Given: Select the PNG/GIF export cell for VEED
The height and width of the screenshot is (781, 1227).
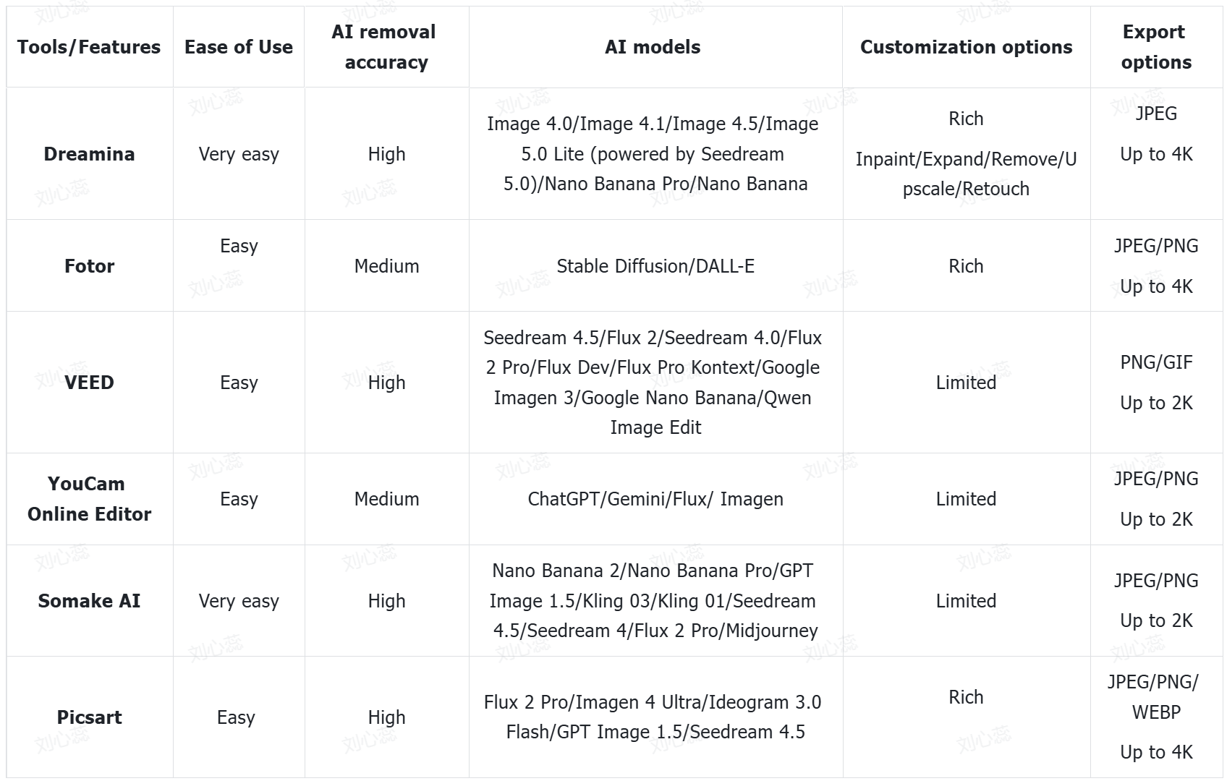Looking at the screenshot, I should [1156, 383].
